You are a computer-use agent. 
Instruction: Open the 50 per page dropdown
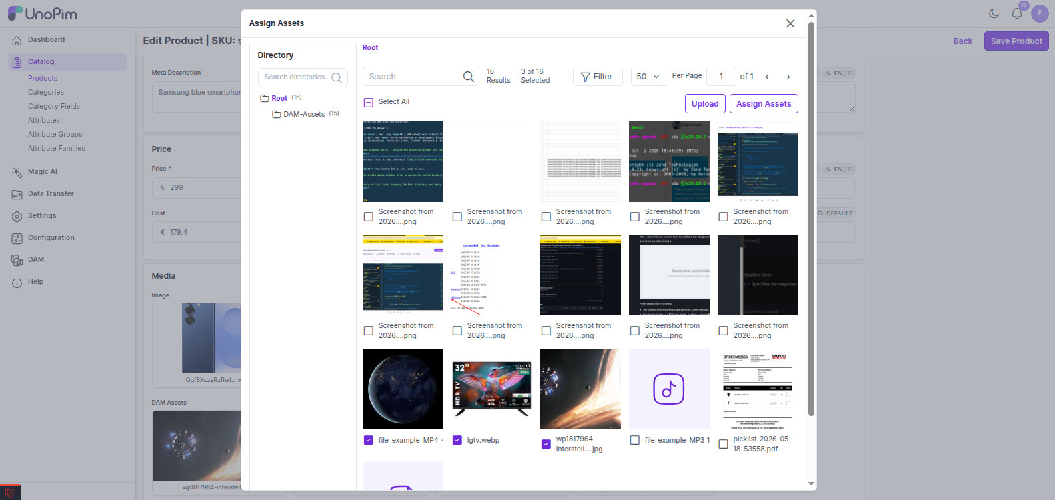[649, 77]
